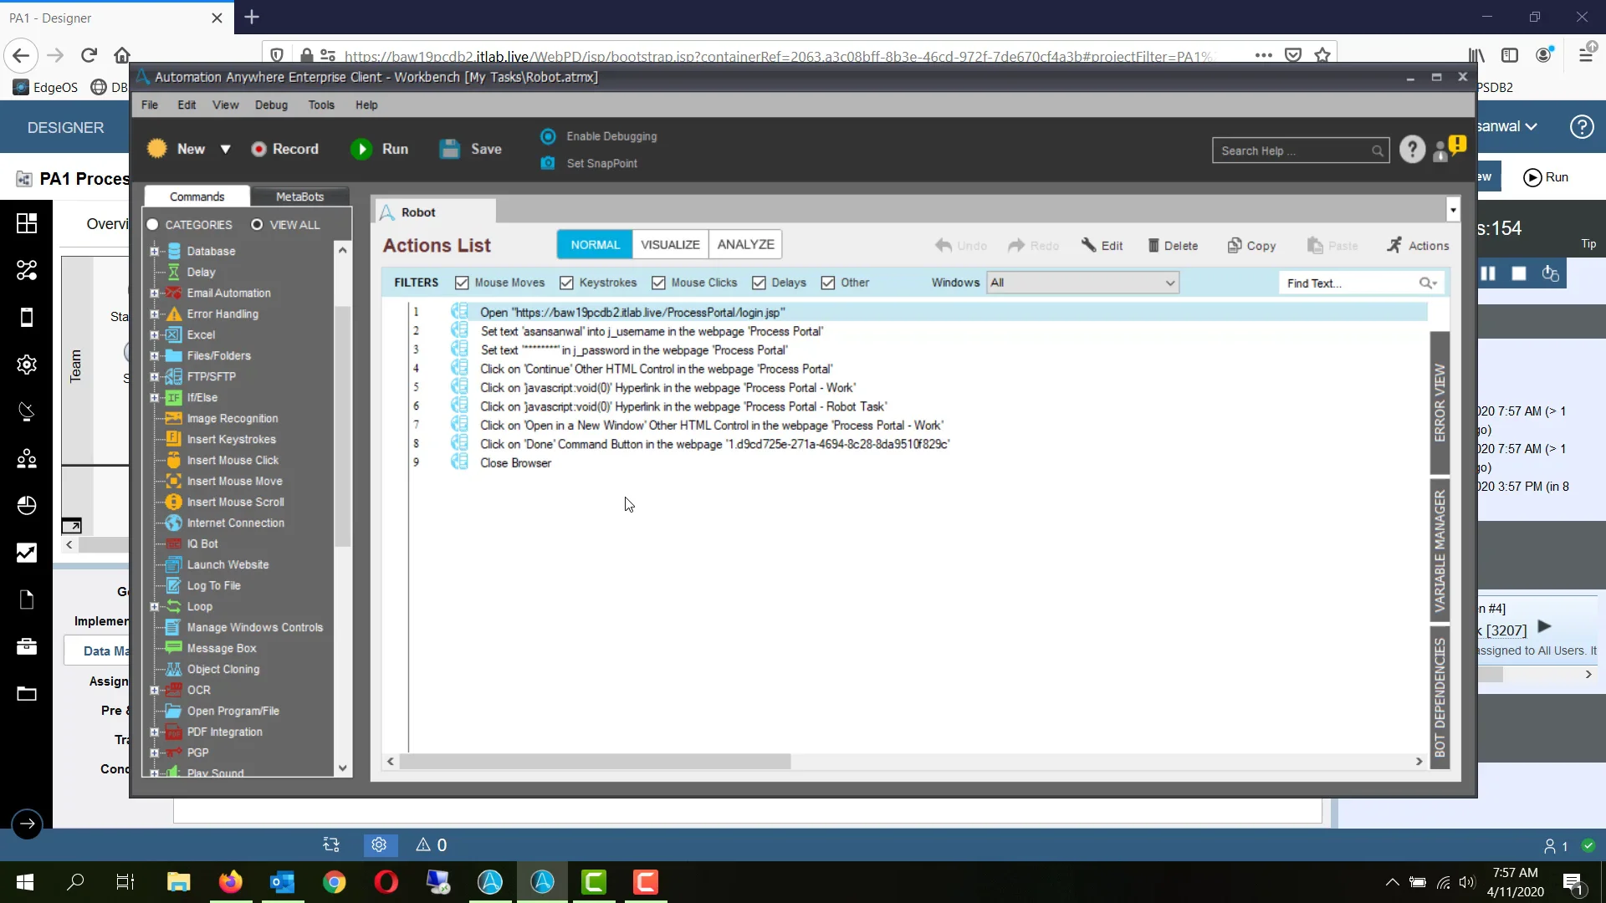Click the Delete trash icon
This screenshot has width=1606, height=903.
click(1153, 245)
